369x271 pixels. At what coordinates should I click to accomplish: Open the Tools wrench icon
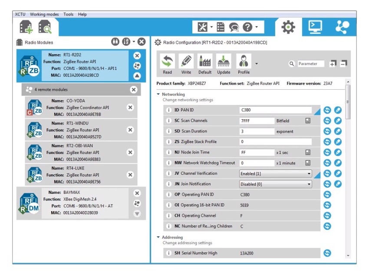pos(202,27)
